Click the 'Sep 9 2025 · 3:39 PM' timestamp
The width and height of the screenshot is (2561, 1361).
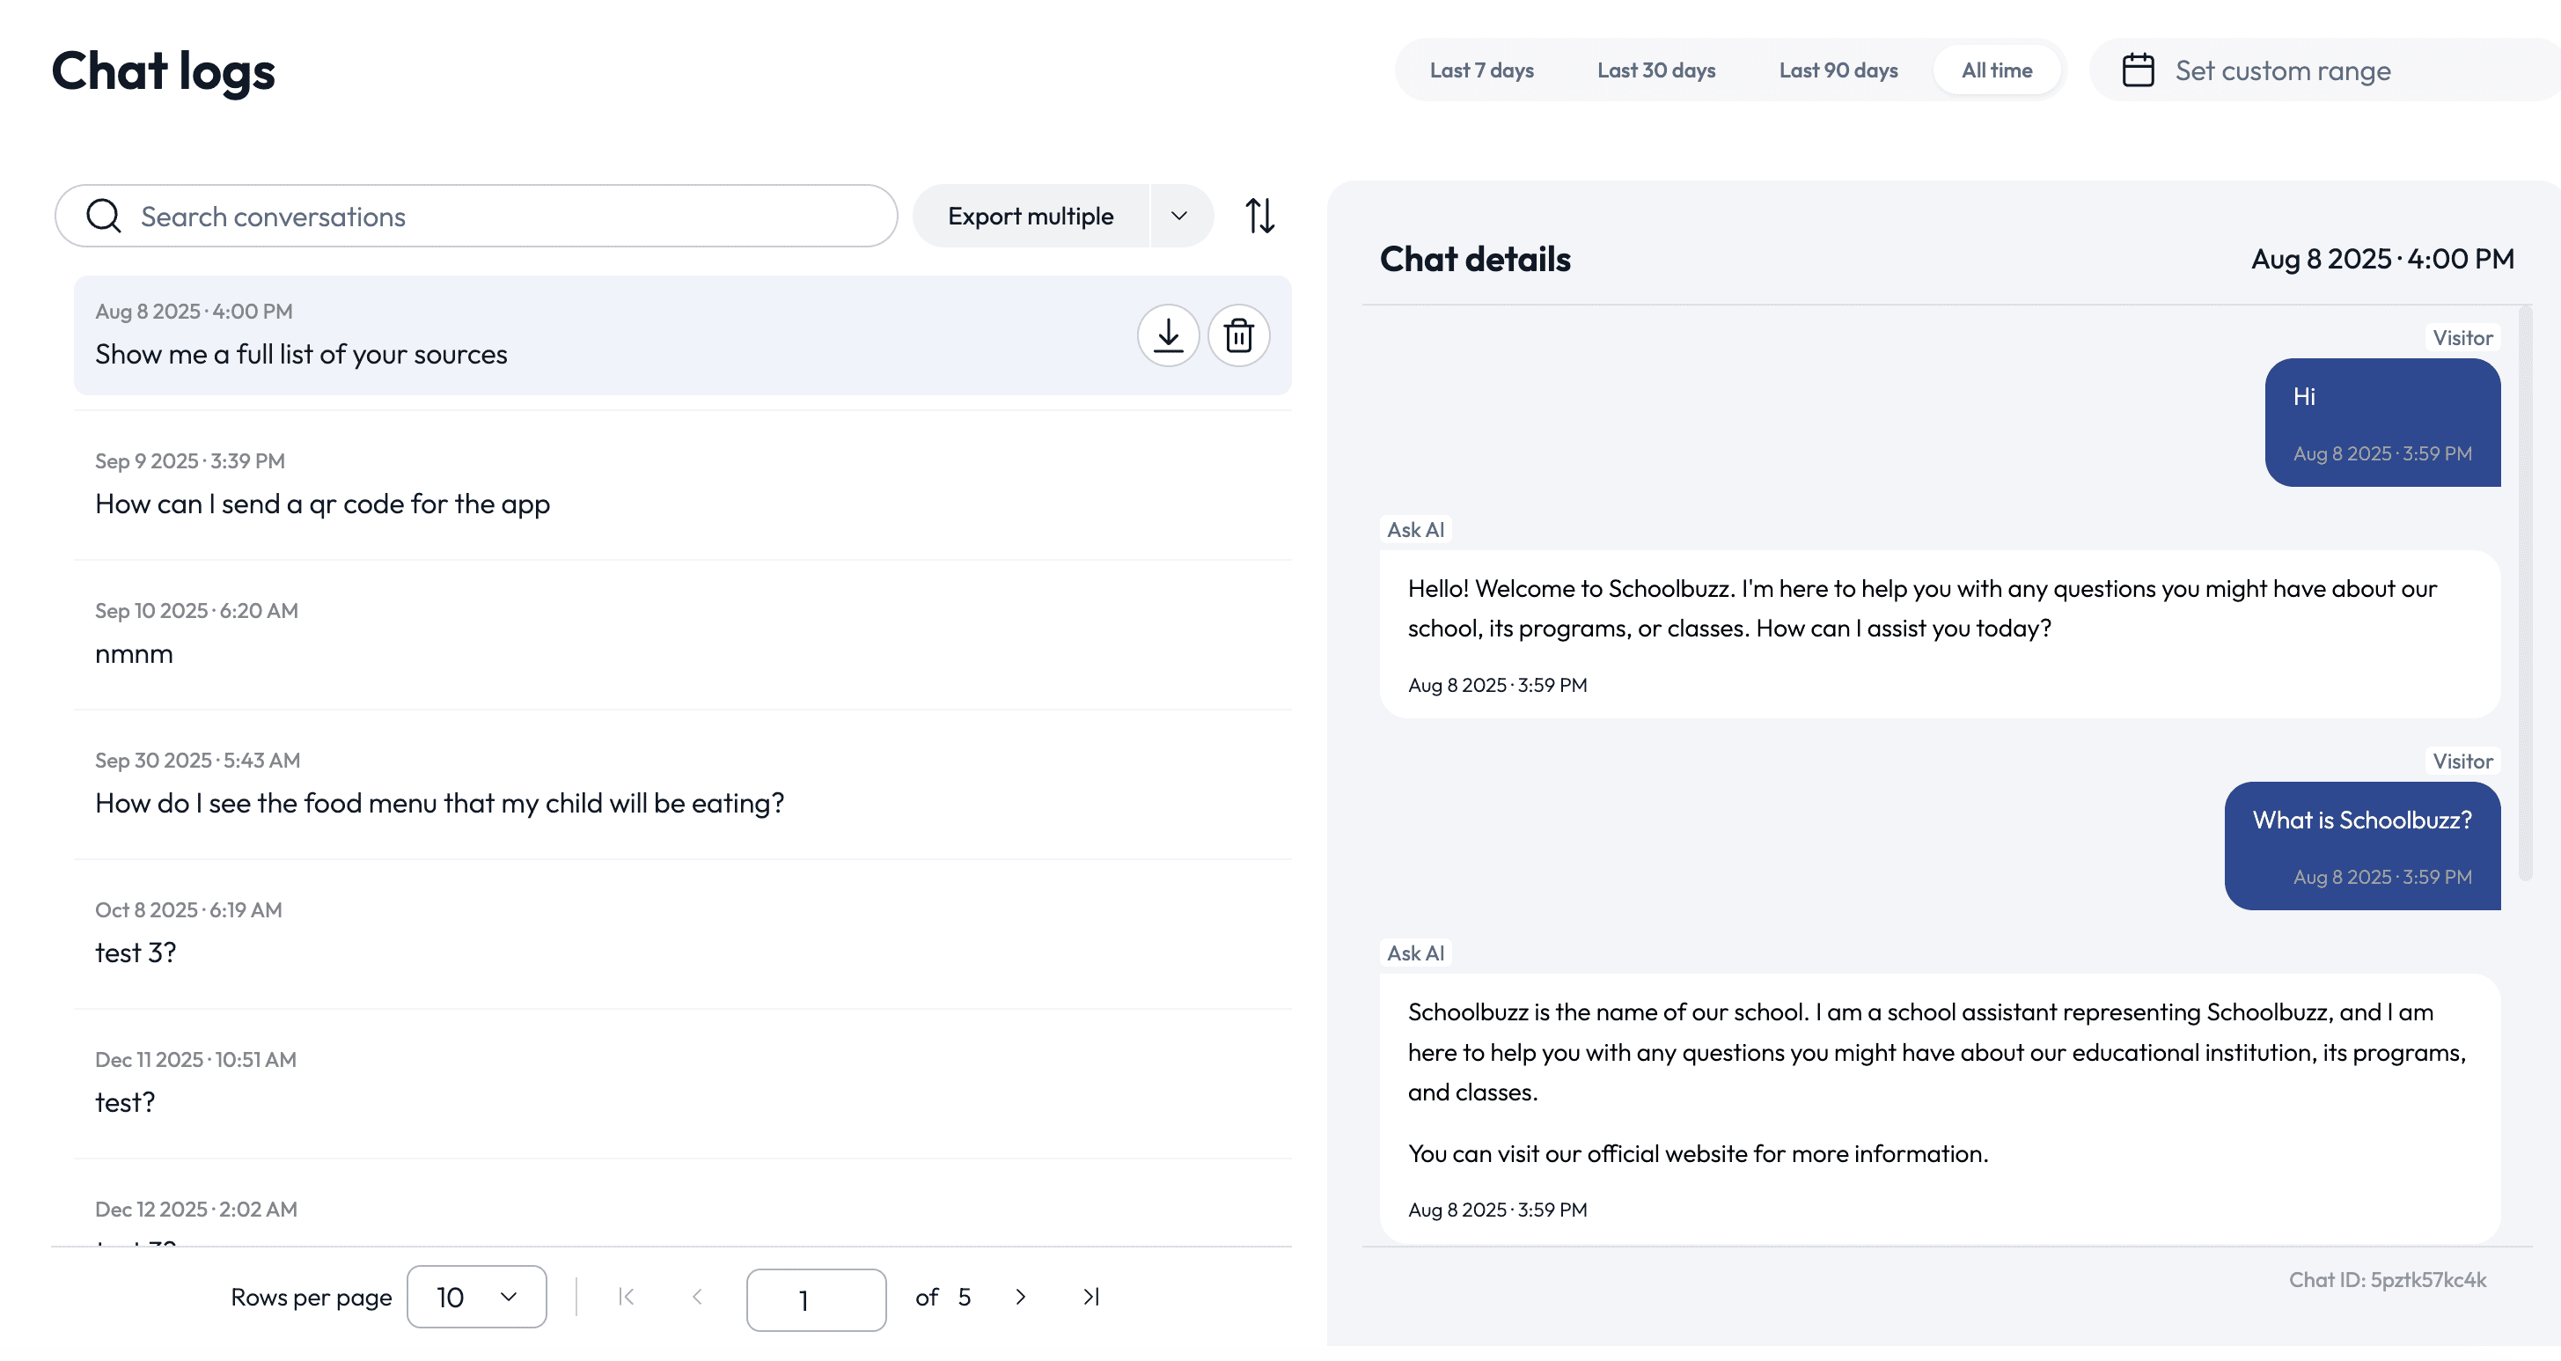pyautogui.click(x=190, y=461)
